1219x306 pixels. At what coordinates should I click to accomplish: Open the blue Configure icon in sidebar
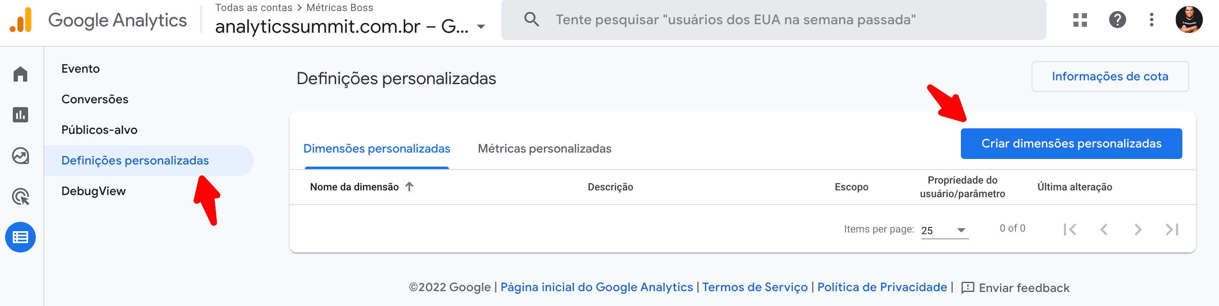(21, 238)
